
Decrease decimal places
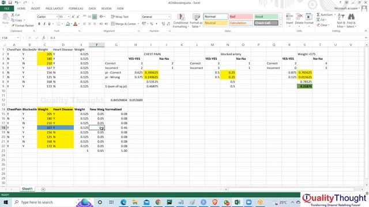click(168, 24)
